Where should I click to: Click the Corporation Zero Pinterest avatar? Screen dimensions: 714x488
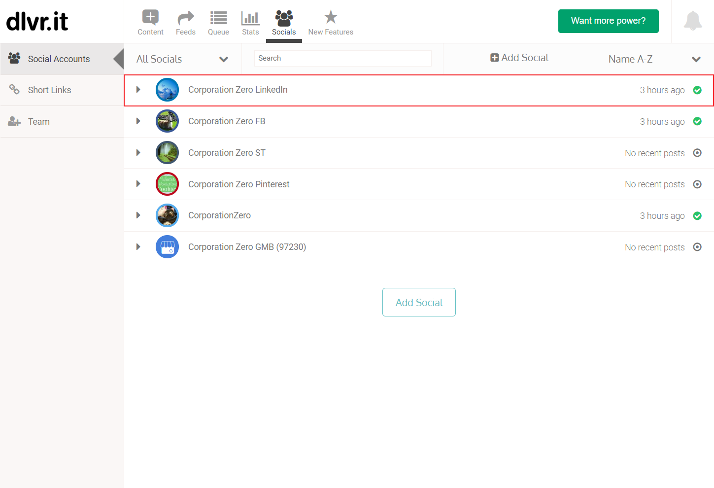[x=167, y=184]
